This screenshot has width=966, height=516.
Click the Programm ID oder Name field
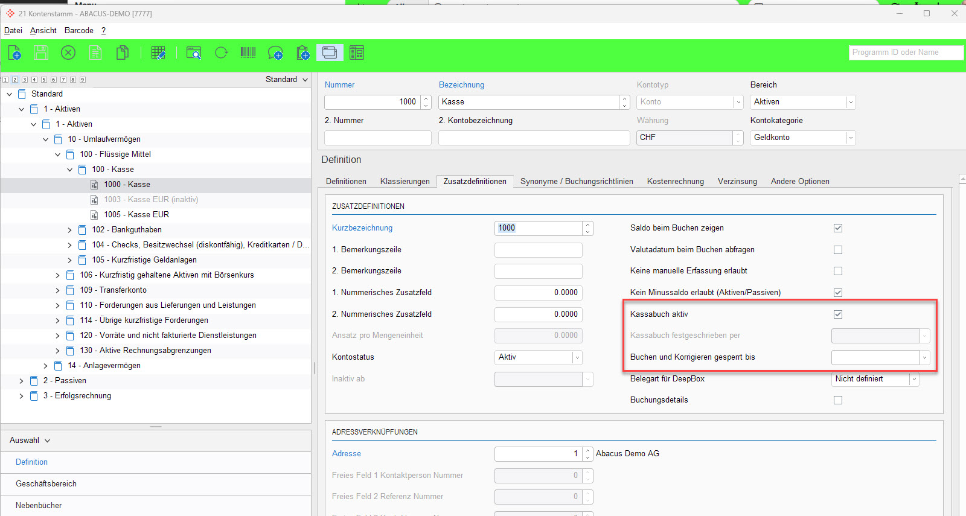pyautogui.click(x=906, y=53)
